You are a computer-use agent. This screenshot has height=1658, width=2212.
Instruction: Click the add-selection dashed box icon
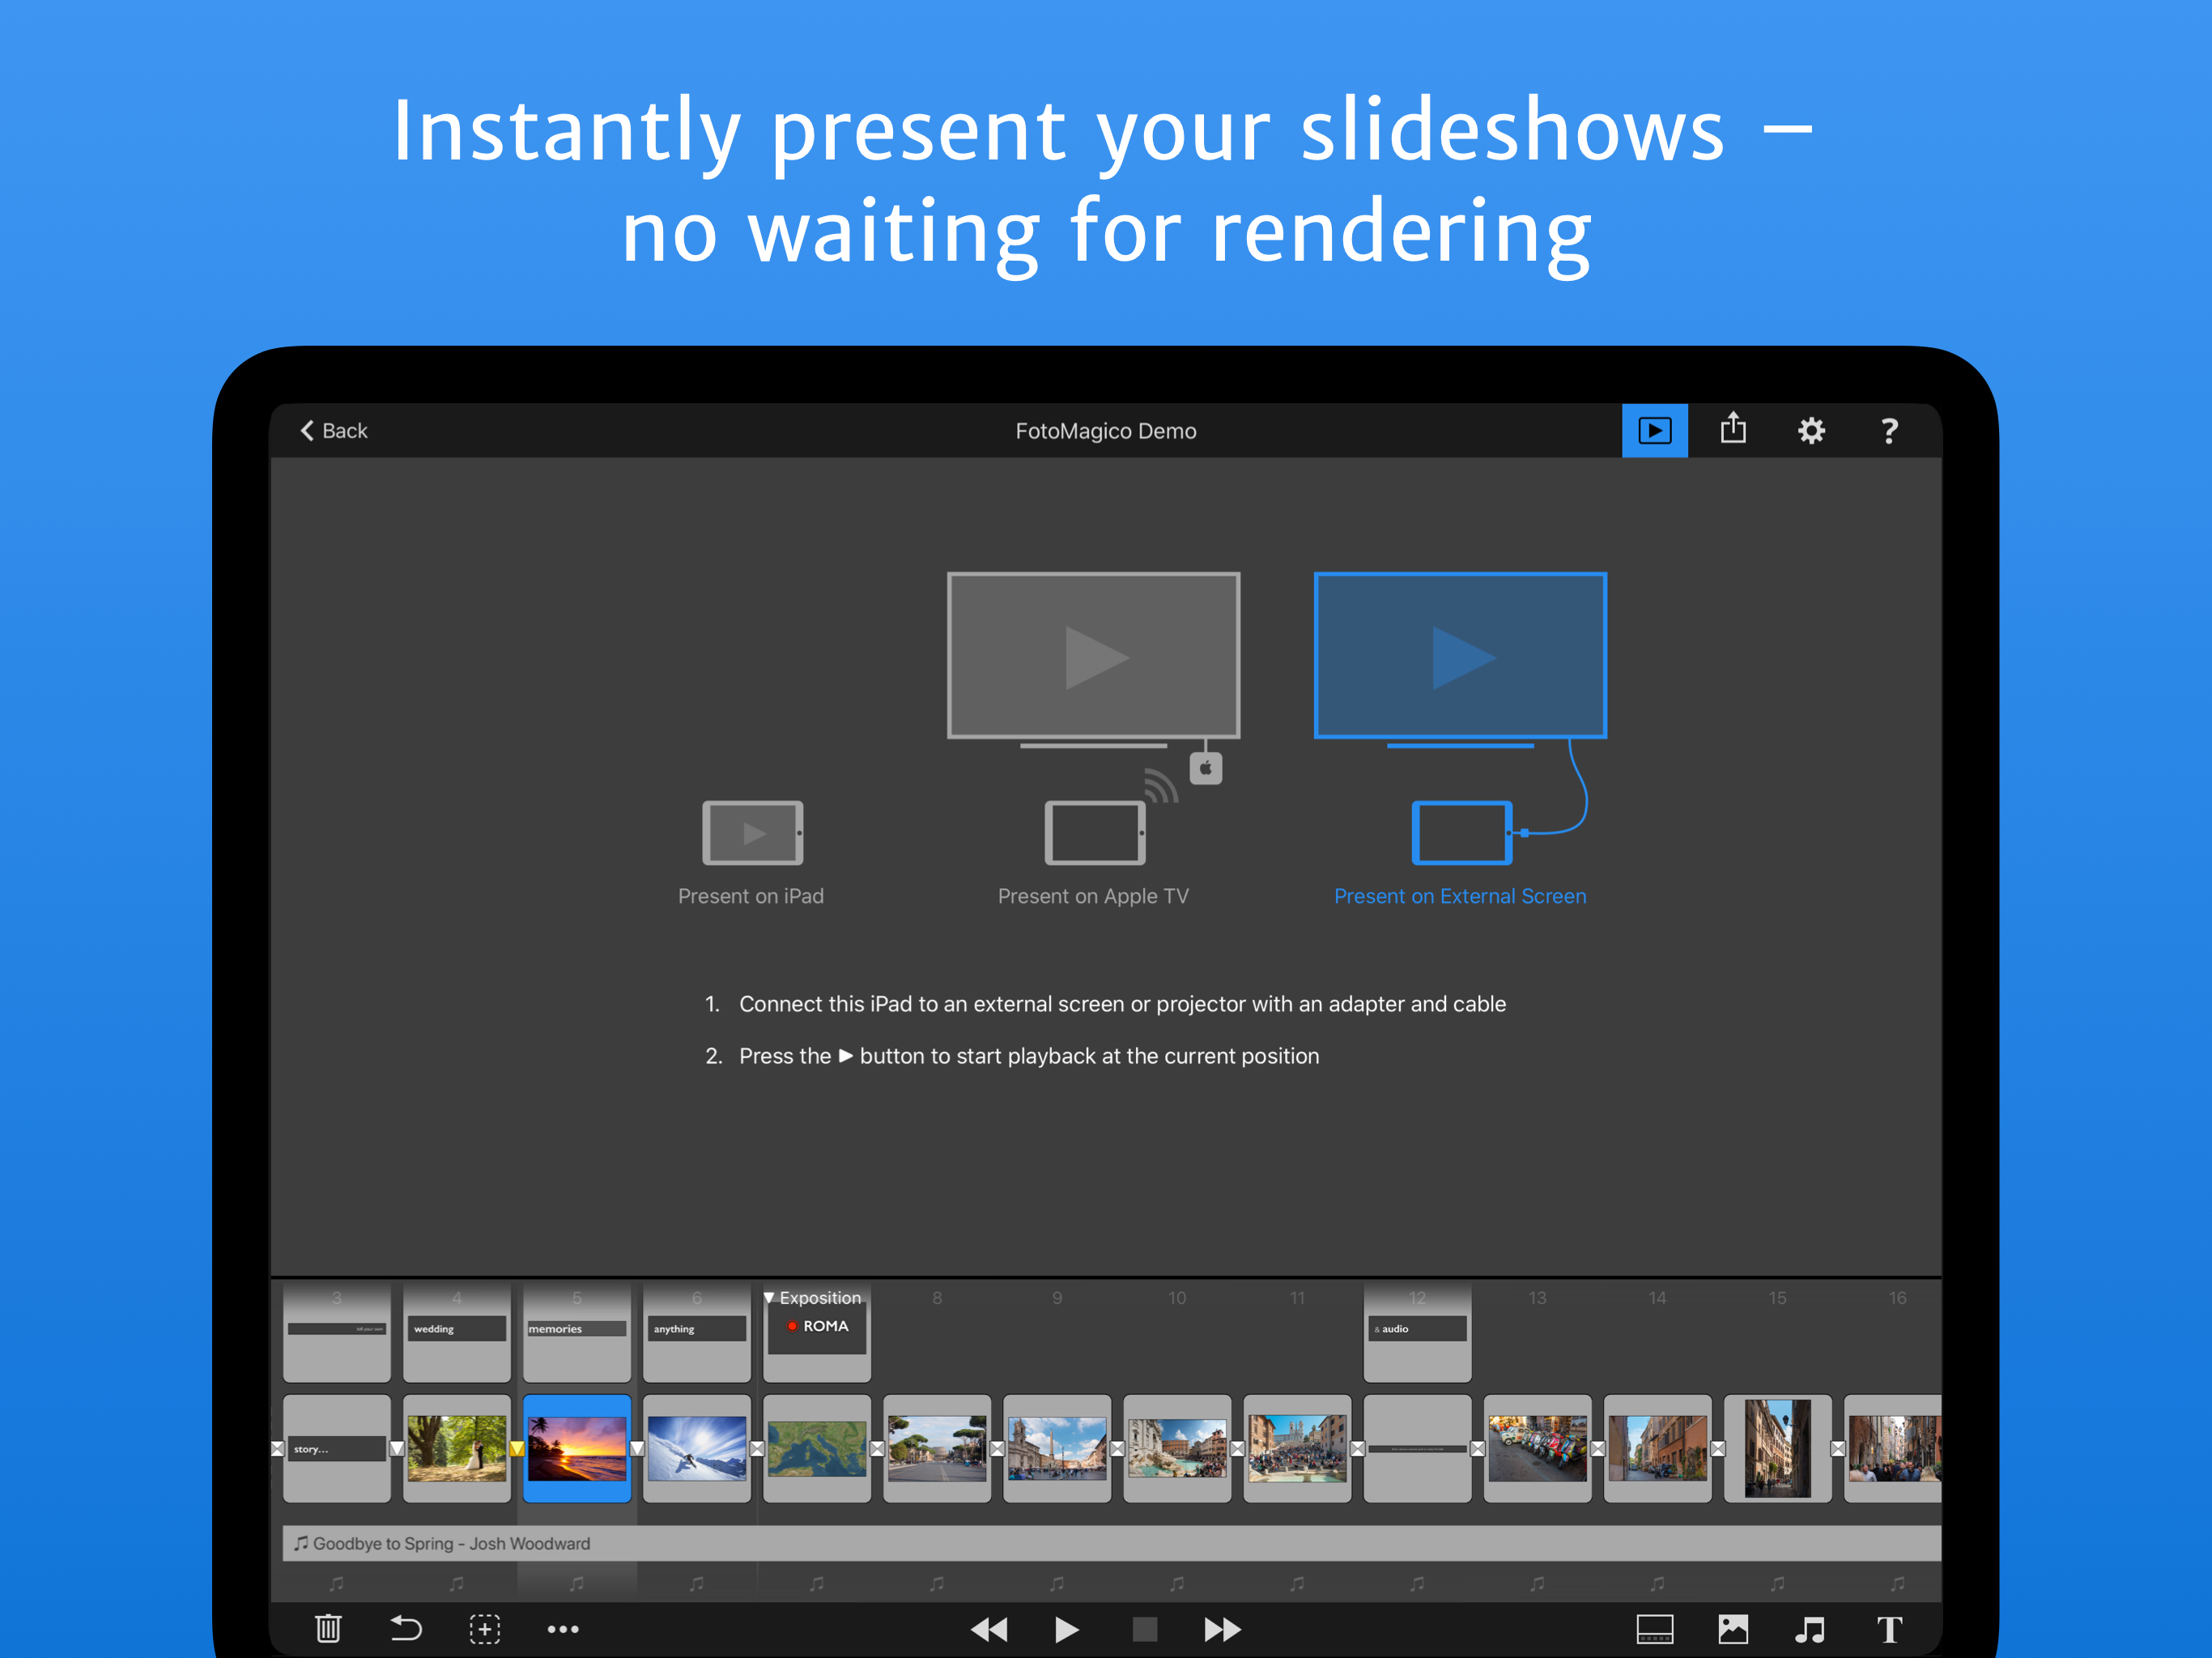tap(485, 1629)
